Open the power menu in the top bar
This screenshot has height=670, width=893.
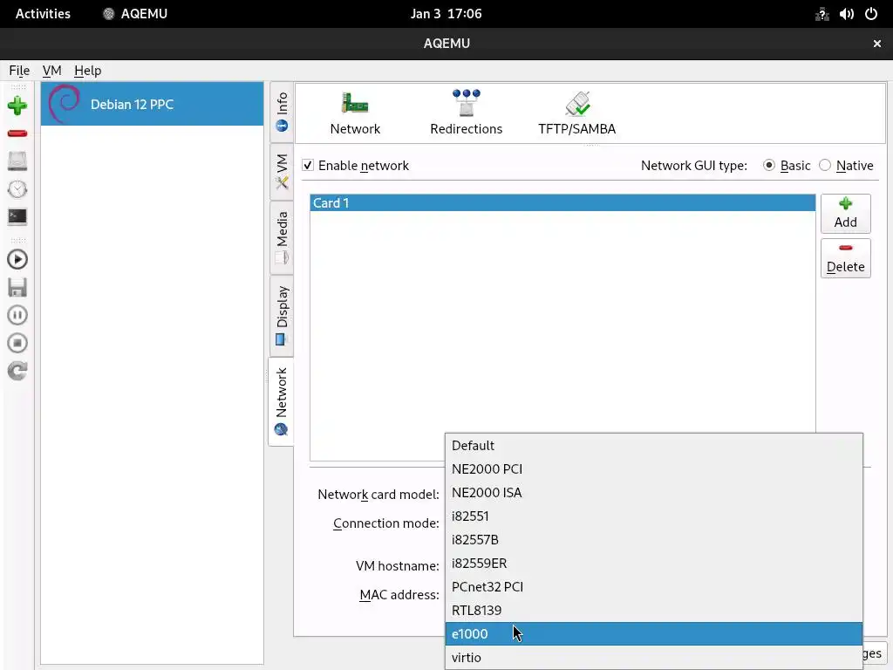(871, 14)
